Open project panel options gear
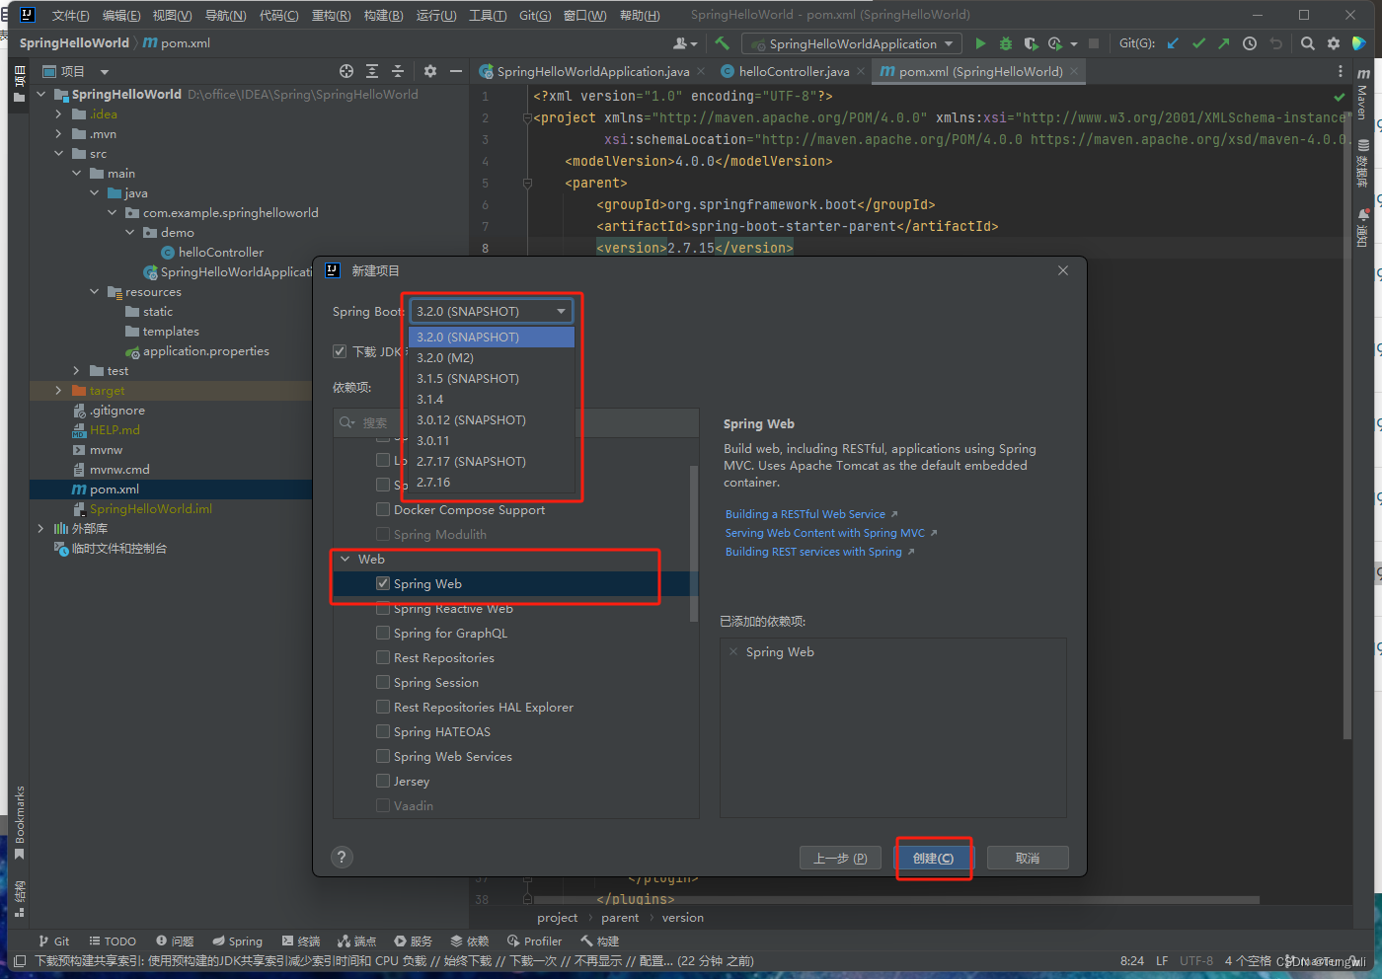This screenshot has width=1382, height=979. (430, 71)
